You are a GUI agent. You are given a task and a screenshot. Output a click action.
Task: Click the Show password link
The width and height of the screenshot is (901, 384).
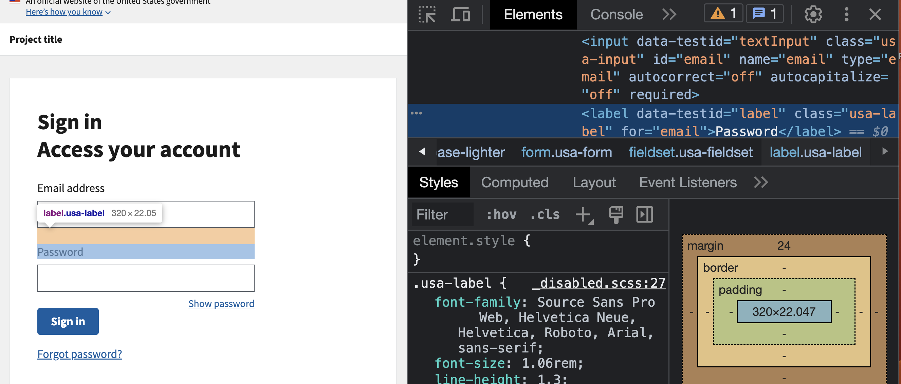click(x=221, y=304)
